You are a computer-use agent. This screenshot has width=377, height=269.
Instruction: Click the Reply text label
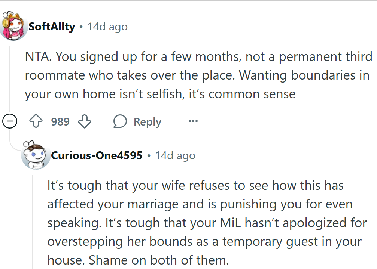147,121
